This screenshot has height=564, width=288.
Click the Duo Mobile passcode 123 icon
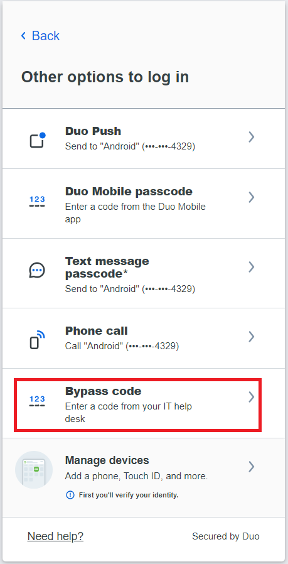click(x=38, y=202)
